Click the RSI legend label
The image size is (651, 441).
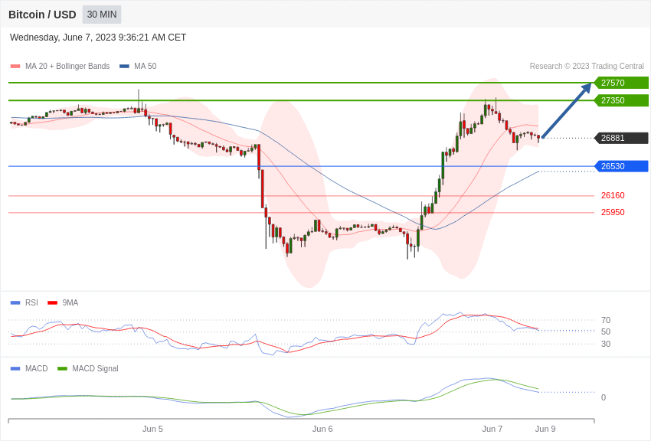pos(31,303)
